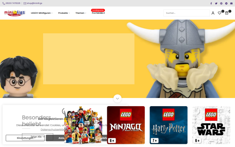Click the envelope icon before shop email

point(25,3)
